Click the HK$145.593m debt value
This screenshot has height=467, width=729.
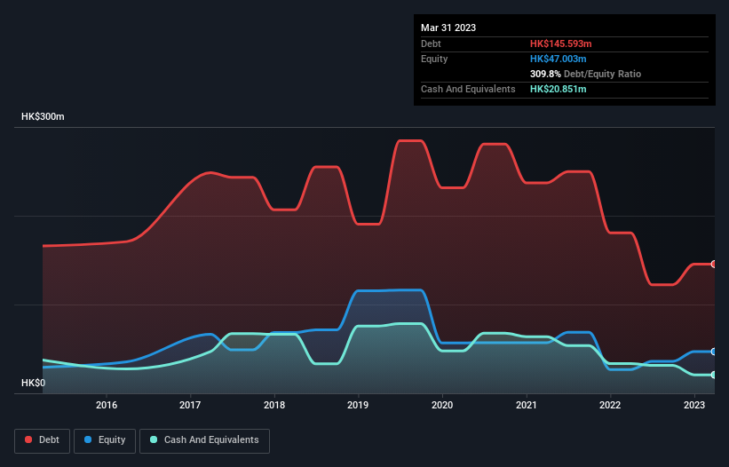[x=560, y=44]
